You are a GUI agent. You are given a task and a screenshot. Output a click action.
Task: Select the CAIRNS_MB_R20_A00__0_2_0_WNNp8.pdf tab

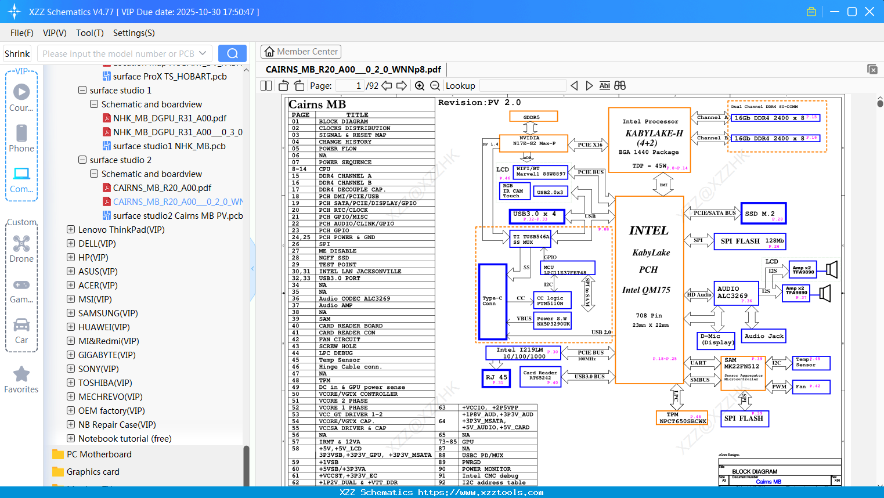[353, 70]
